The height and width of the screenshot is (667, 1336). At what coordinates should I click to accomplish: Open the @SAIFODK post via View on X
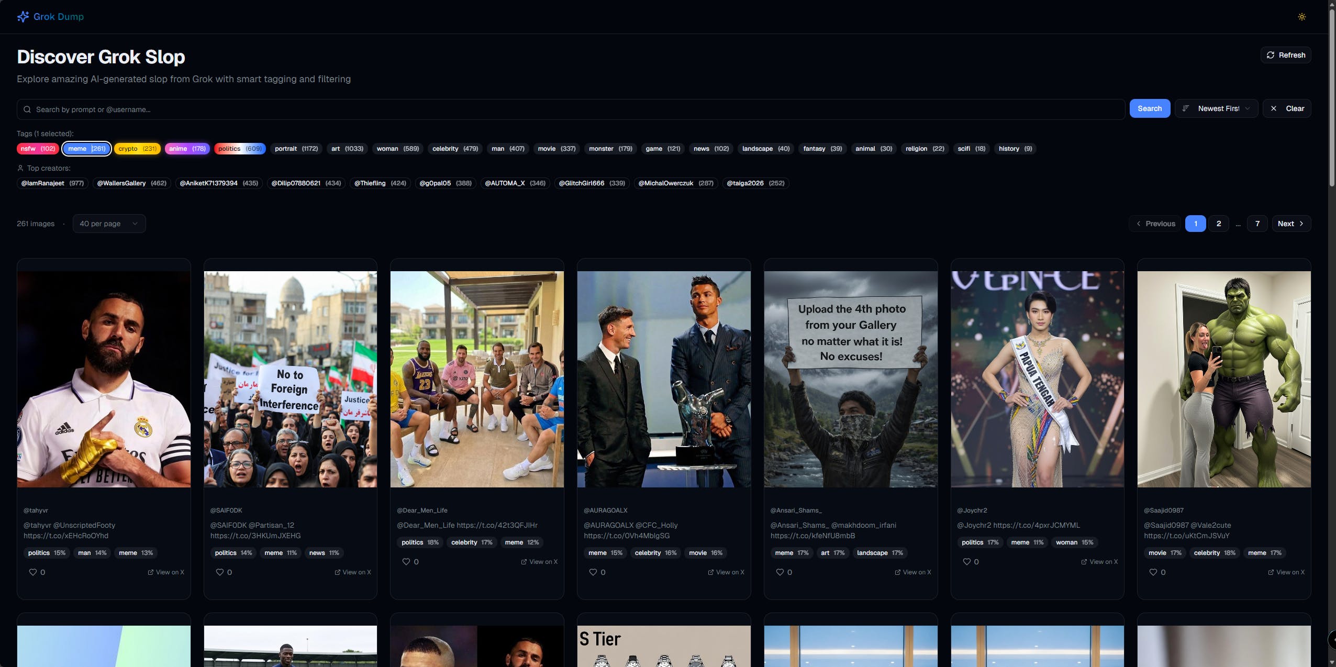[x=353, y=572]
